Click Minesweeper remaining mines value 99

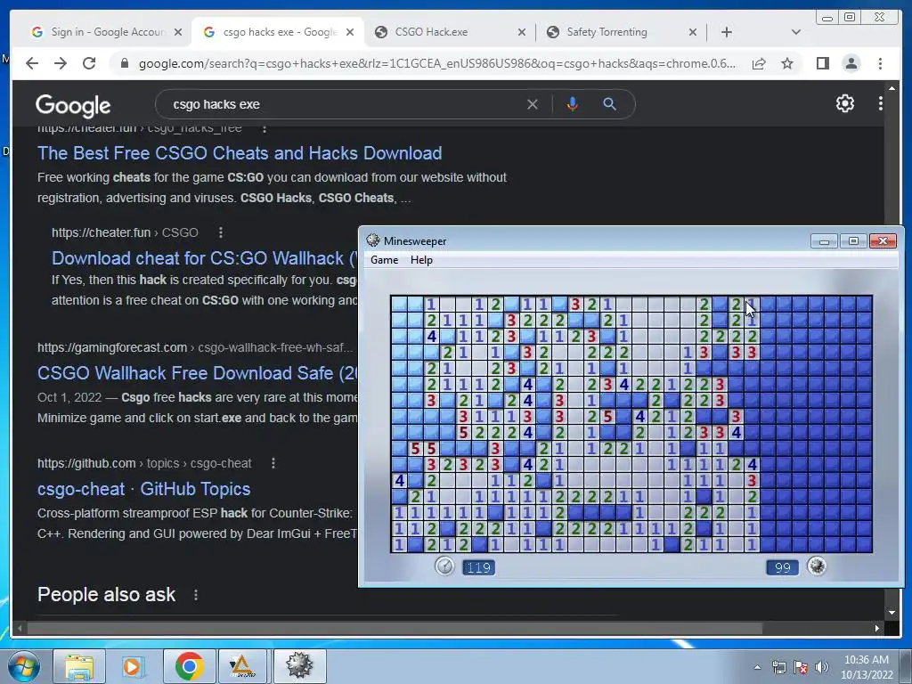click(x=782, y=567)
